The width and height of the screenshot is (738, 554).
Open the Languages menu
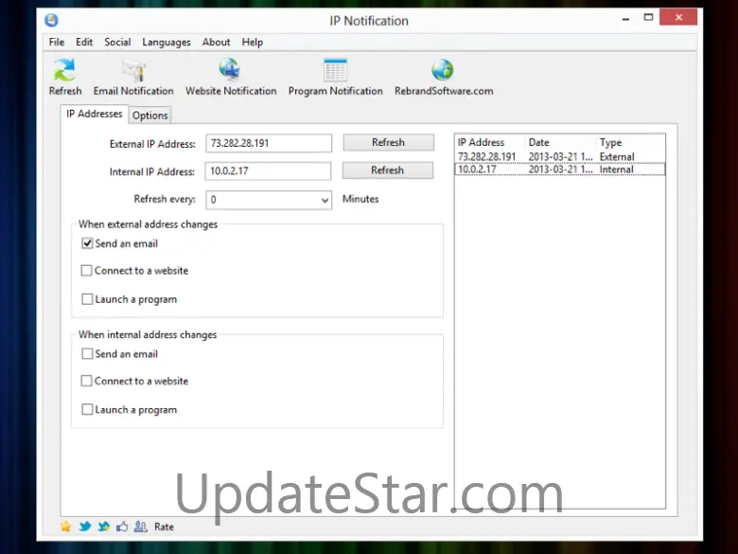pyautogui.click(x=167, y=43)
